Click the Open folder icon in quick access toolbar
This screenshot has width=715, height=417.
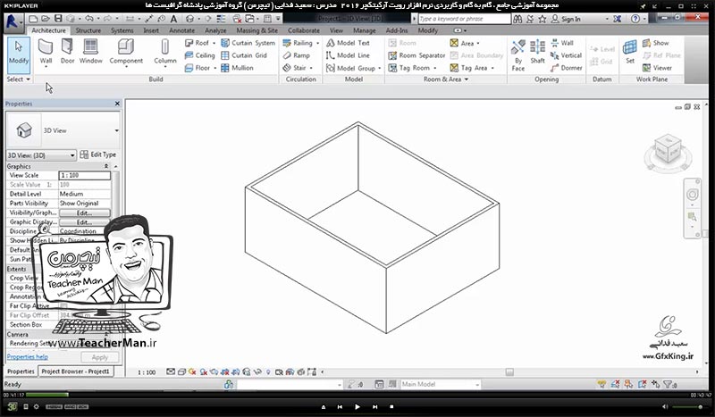(46, 19)
